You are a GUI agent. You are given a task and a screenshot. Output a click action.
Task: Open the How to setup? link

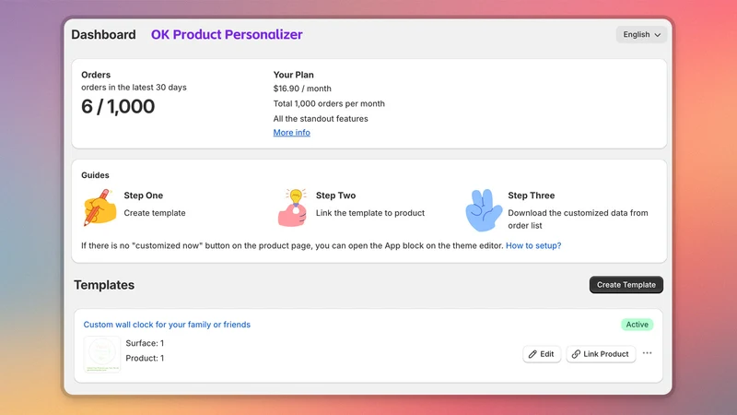(x=533, y=245)
